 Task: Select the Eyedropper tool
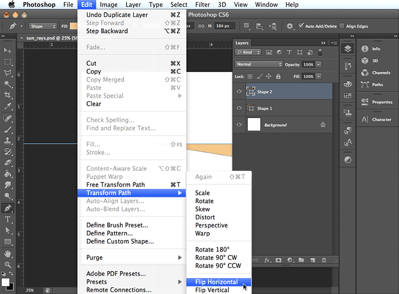click(8, 106)
